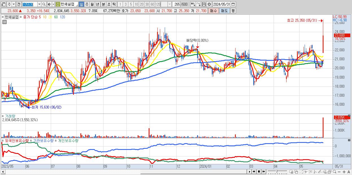Click the save diskette icon
Image resolution: width=352 pixels, height=175 pixels.
204,4
